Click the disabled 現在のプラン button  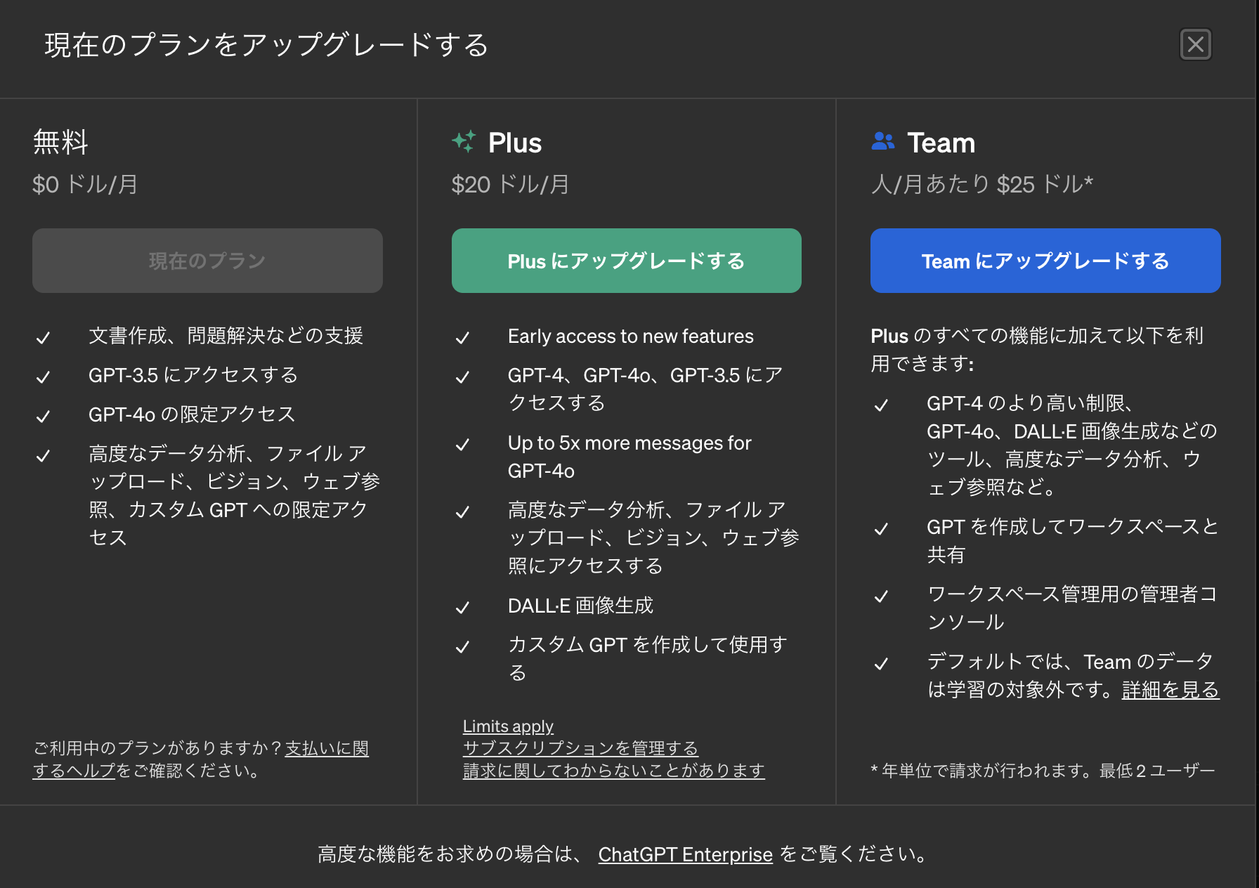pyautogui.click(x=207, y=261)
